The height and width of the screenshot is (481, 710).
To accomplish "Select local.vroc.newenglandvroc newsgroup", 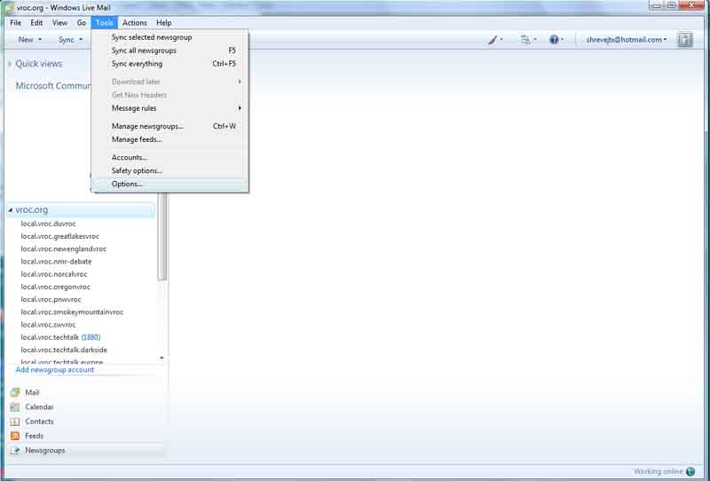I will (x=63, y=249).
